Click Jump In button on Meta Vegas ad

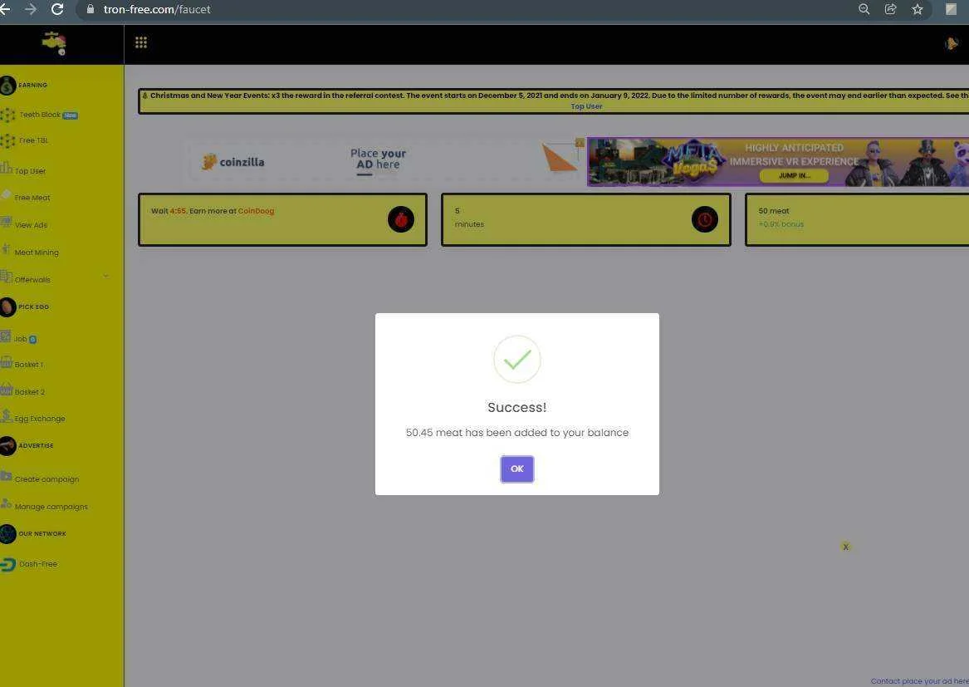coord(794,175)
